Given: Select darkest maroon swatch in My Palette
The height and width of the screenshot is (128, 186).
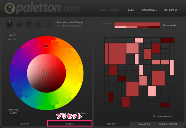Looking at the screenshot, I should click(x=154, y=27).
